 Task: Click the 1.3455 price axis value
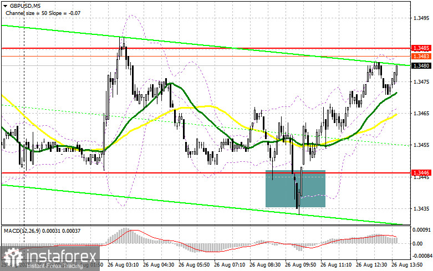pyautogui.click(x=421, y=145)
